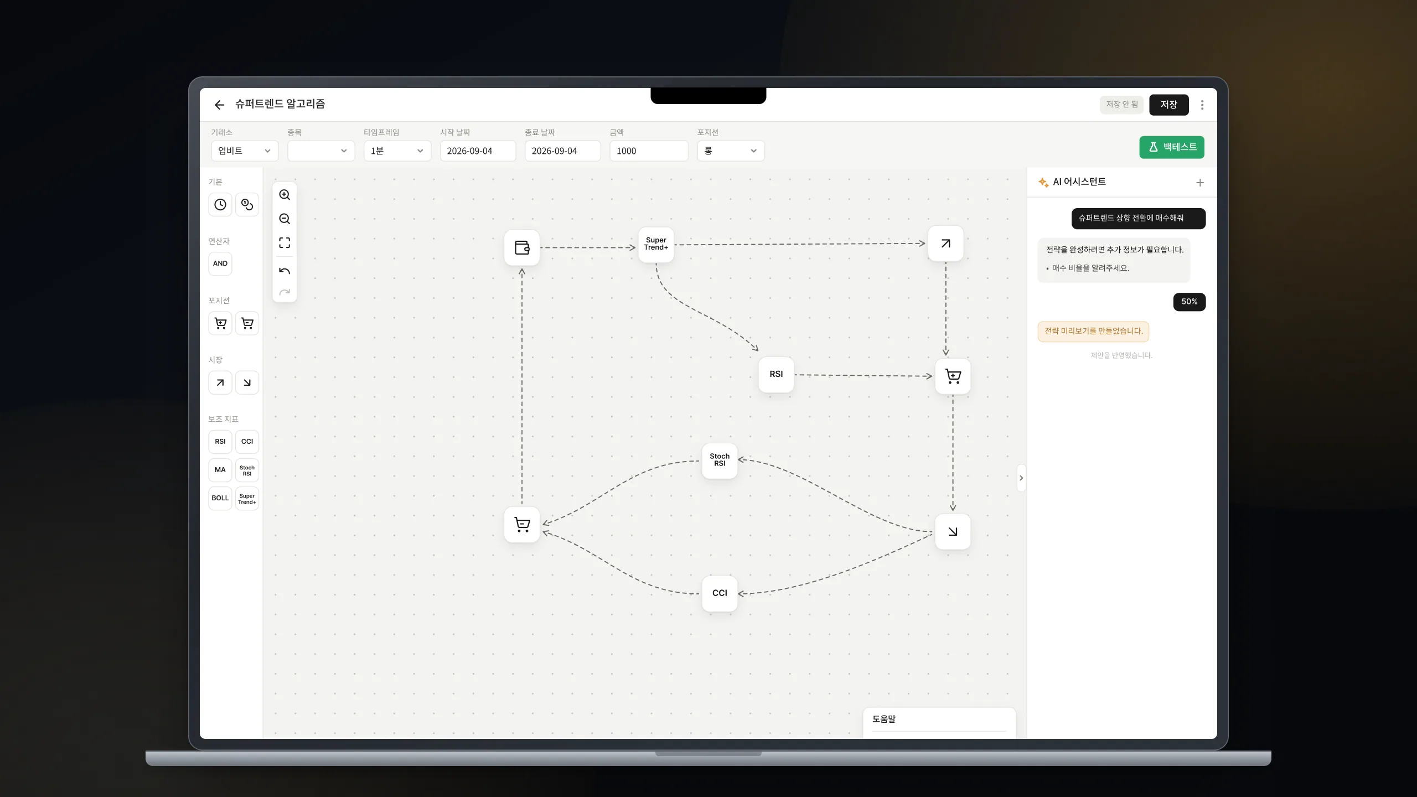Open the 거래소 dropdown showing 업비트
The height and width of the screenshot is (797, 1417).
(245, 151)
